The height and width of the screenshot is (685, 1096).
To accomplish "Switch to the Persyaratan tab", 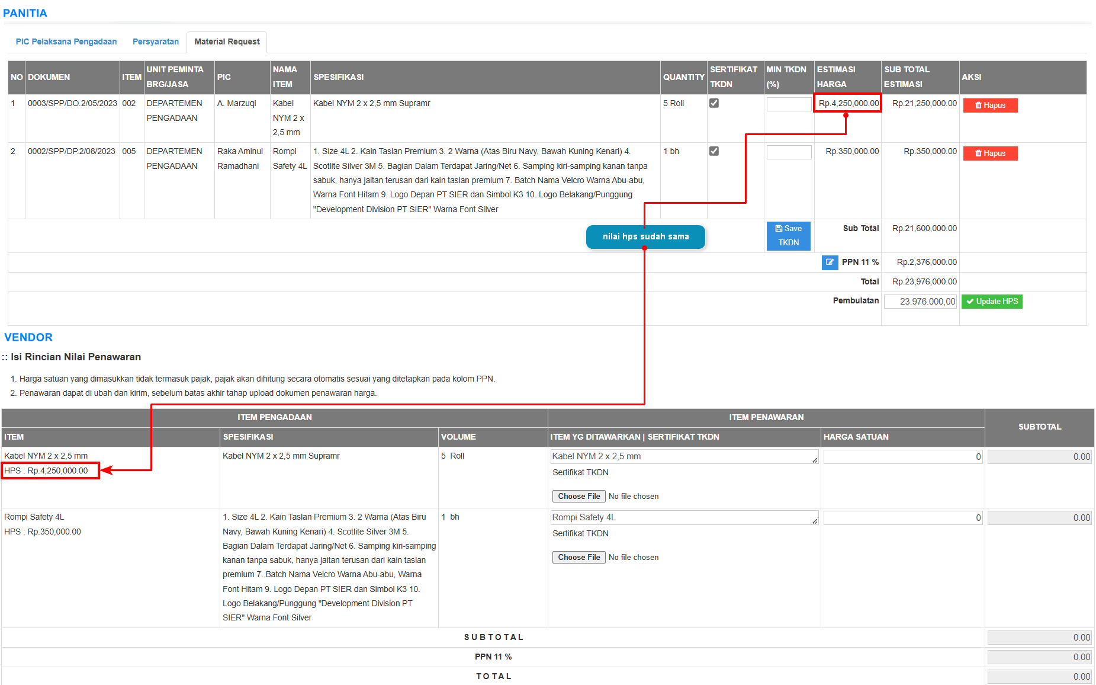I will pos(156,42).
